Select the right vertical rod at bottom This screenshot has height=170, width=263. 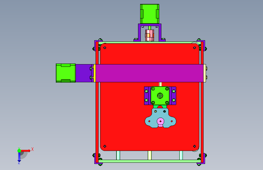coord(181,155)
